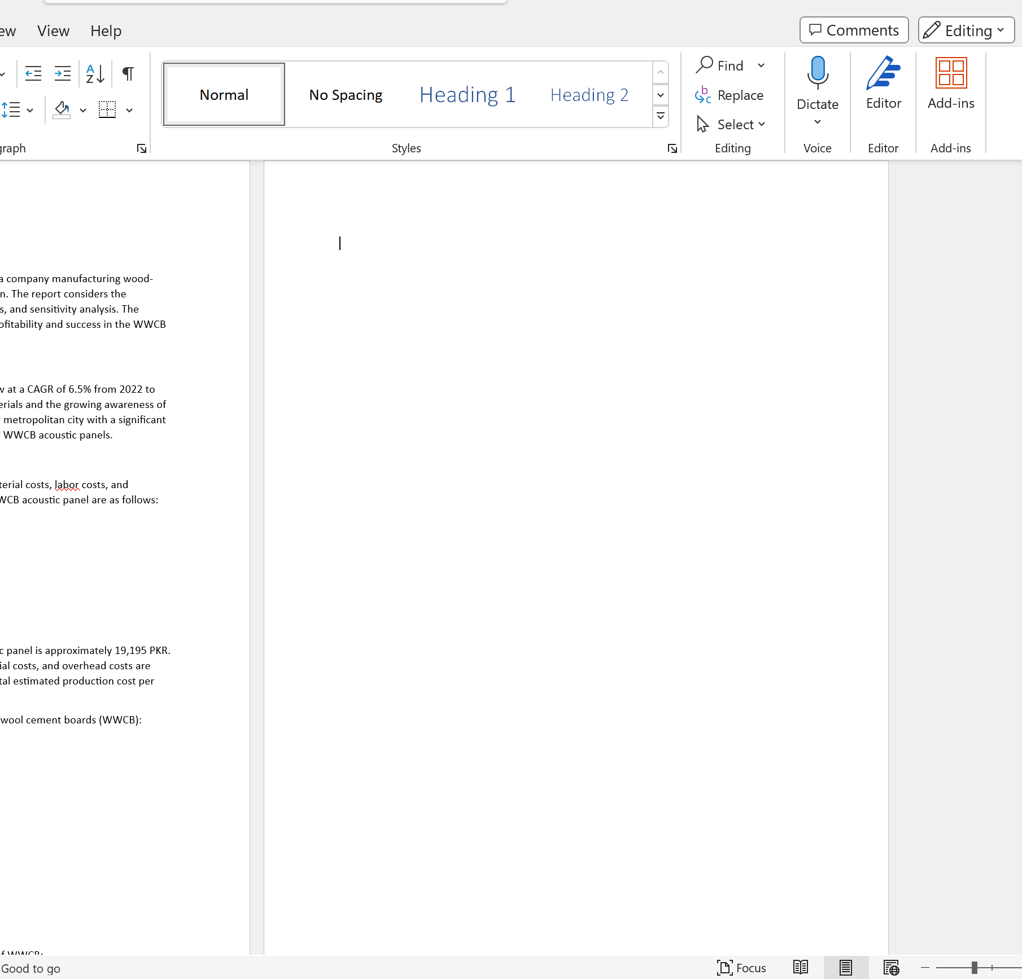The image size is (1022, 979).
Task: Open the Editing mode dropdown
Action: pyautogui.click(x=966, y=30)
